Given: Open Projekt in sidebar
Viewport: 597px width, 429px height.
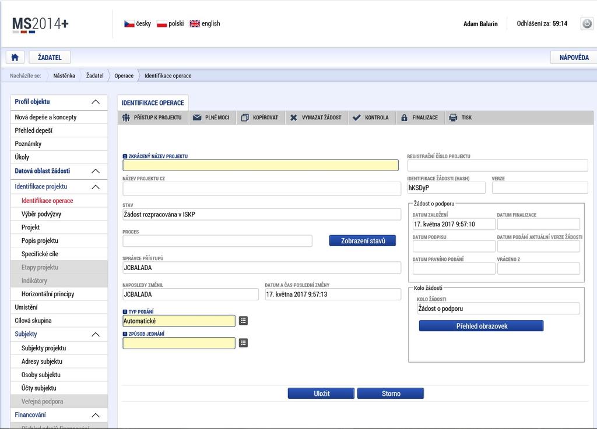Looking at the screenshot, I should (59, 227).
